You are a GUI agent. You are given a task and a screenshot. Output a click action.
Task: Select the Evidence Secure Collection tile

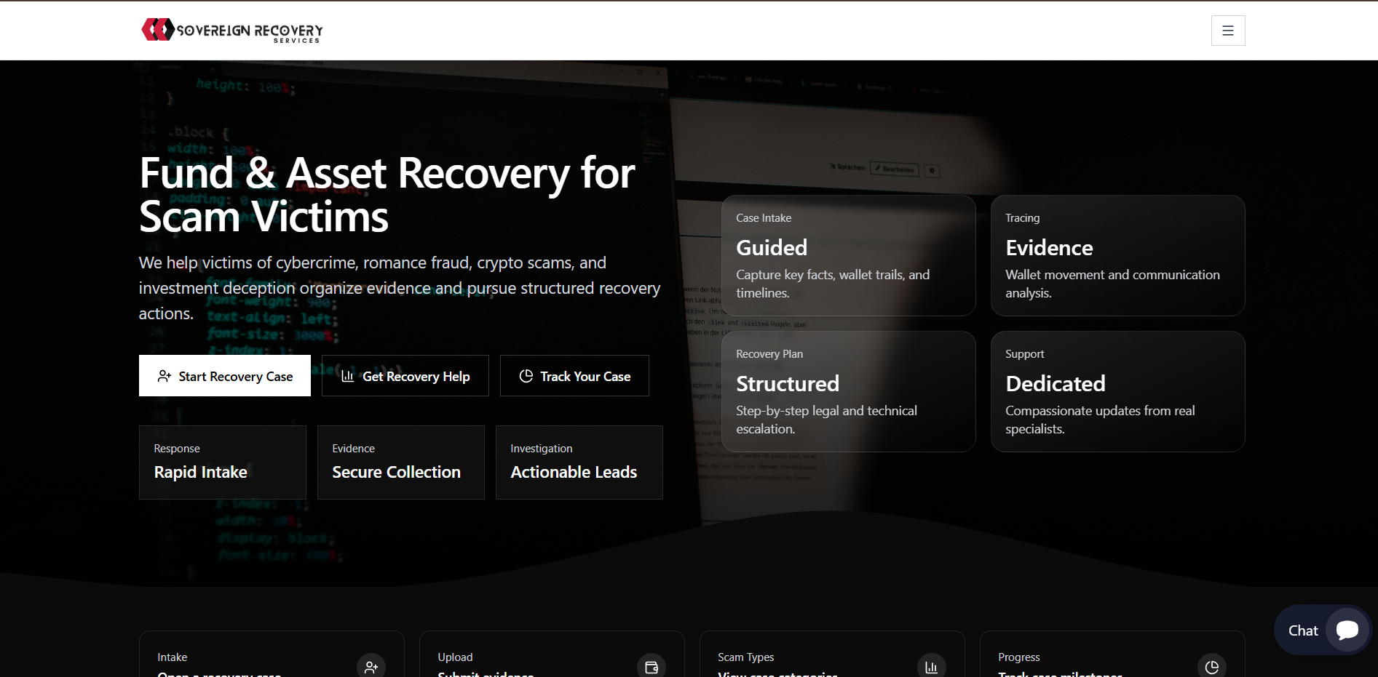tap(400, 462)
